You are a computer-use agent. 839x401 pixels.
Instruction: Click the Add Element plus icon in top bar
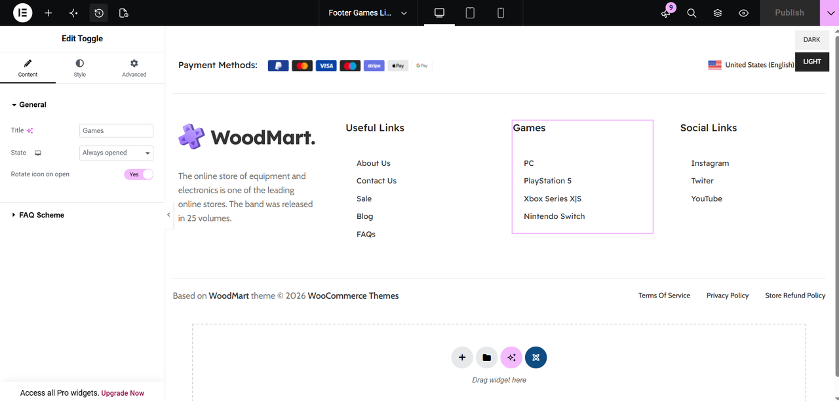(x=48, y=13)
